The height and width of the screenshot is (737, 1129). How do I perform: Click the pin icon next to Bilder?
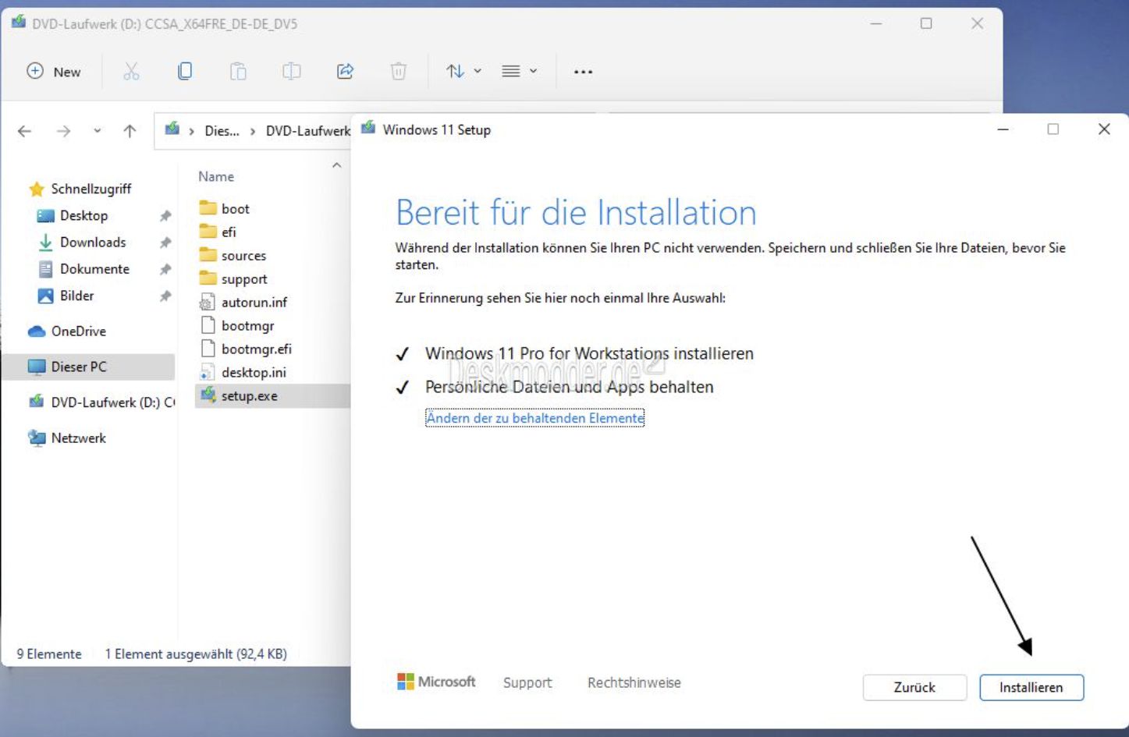click(x=165, y=296)
